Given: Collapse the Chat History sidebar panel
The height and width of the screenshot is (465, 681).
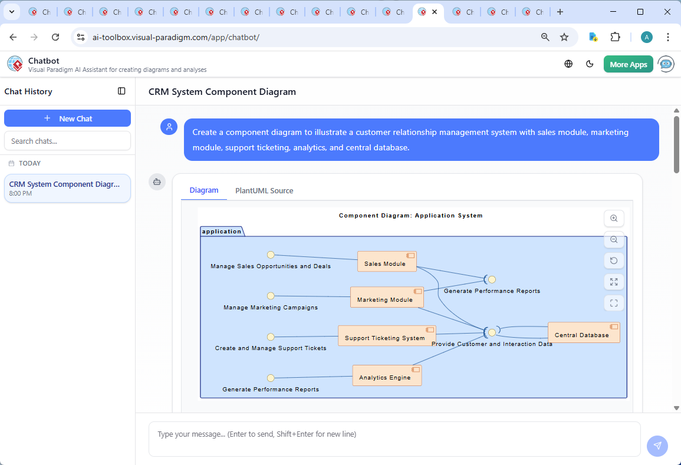Looking at the screenshot, I should click(x=121, y=91).
